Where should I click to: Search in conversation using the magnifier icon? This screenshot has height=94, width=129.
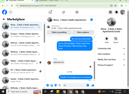(x=116, y=39)
